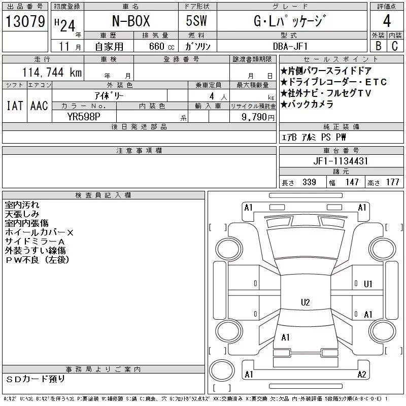Click the H24 first registration year
The width and height of the screenshot is (406, 406).
pyautogui.click(x=65, y=25)
